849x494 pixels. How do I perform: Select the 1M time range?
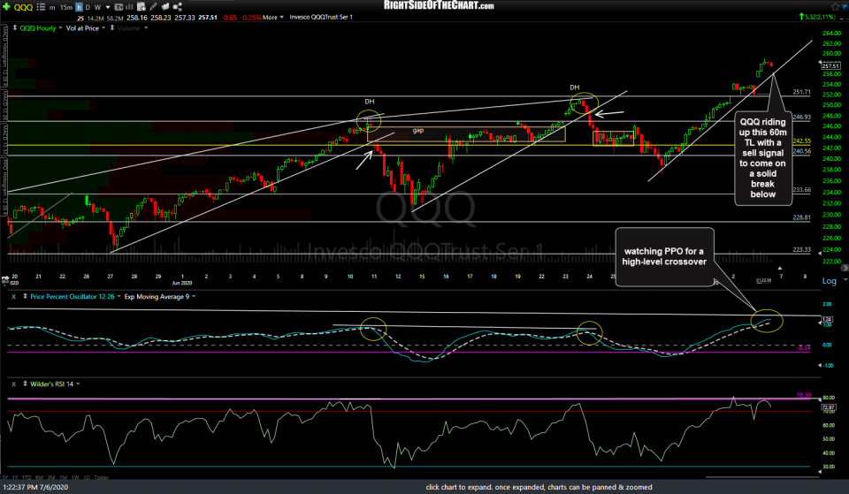(63, 477)
